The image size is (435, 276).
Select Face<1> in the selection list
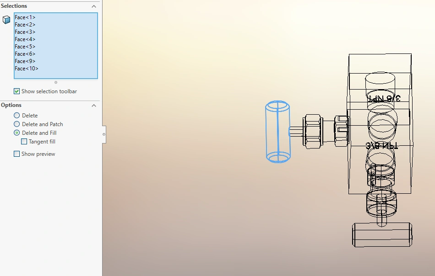coord(25,17)
